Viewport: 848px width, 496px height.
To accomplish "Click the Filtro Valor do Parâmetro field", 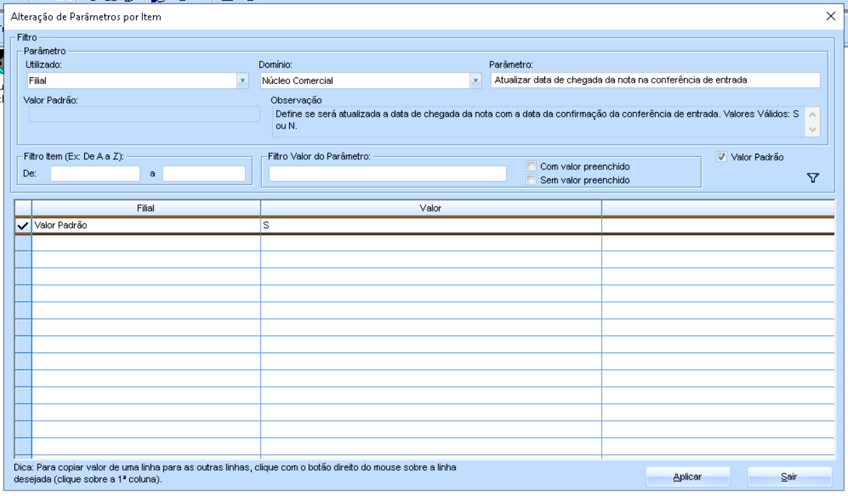I will tap(387, 174).
